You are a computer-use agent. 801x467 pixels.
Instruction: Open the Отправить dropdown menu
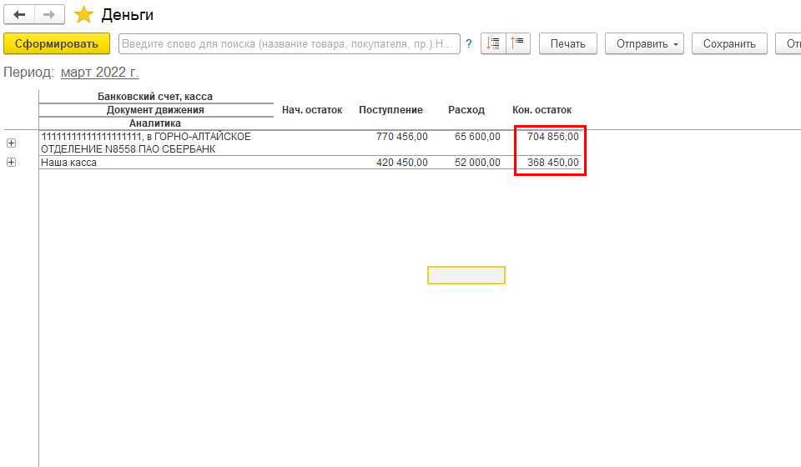tap(644, 44)
